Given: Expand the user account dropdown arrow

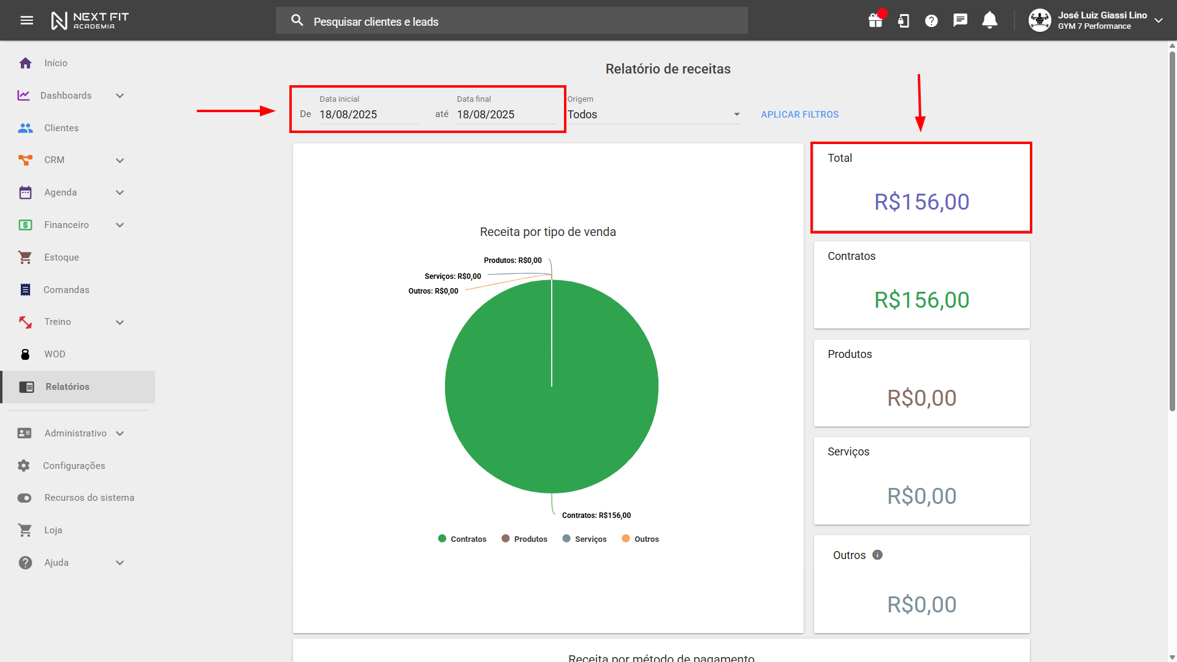Looking at the screenshot, I should pyautogui.click(x=1159, y=20).
